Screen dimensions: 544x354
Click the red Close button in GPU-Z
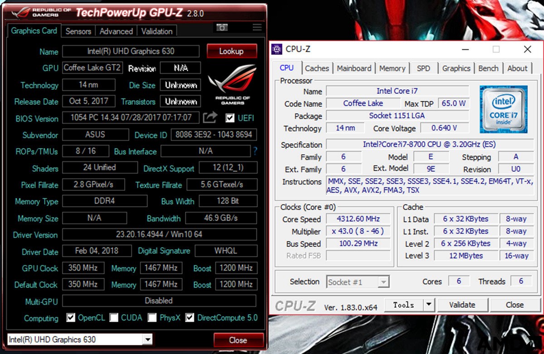[x=238, y=340]
